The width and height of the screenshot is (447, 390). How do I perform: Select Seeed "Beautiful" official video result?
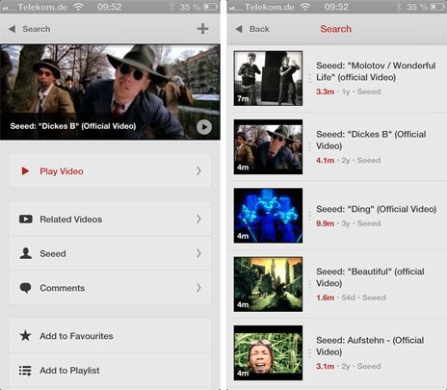point(337,284)
